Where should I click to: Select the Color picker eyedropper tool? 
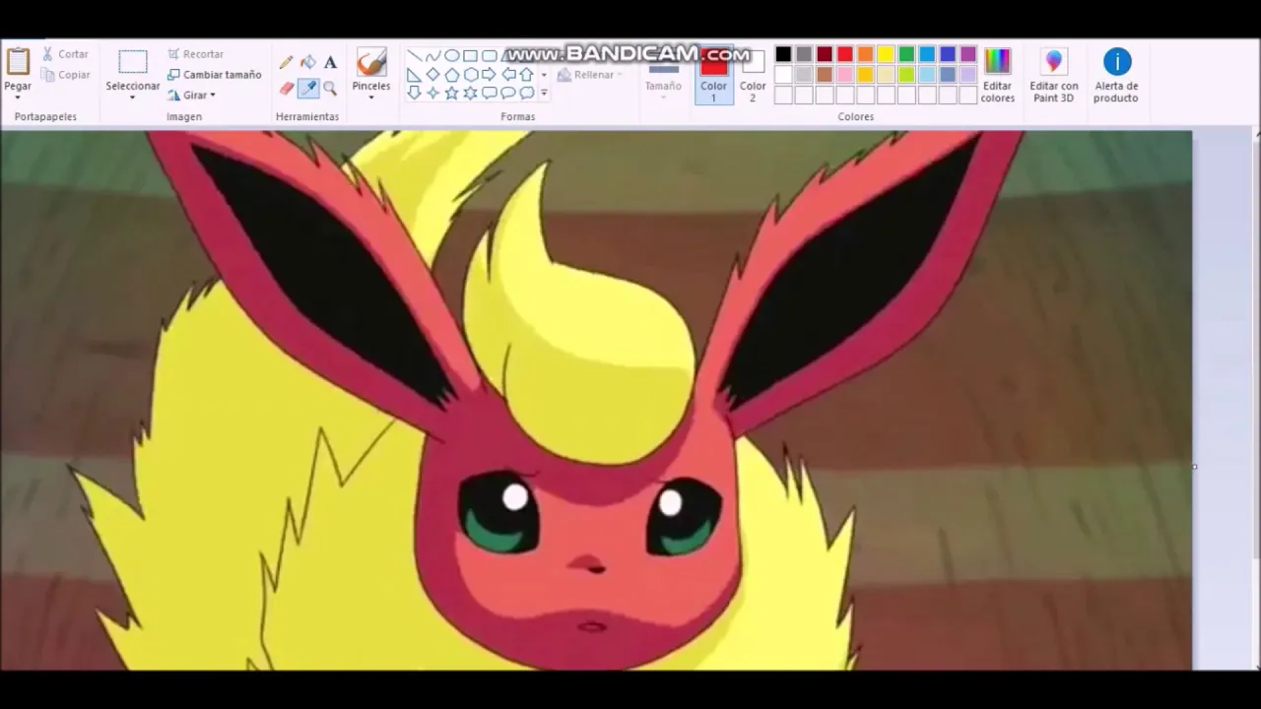pyautogui.click(x=308, y=89)
